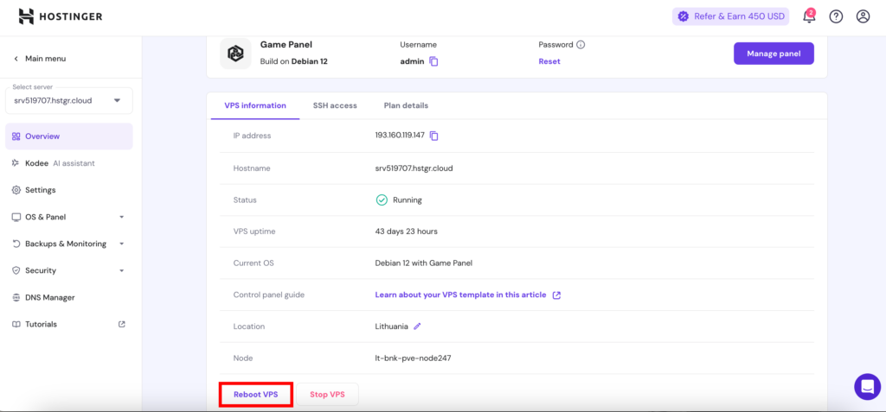
Task: Open the Select server dropdown
Action: click(69, 100)
